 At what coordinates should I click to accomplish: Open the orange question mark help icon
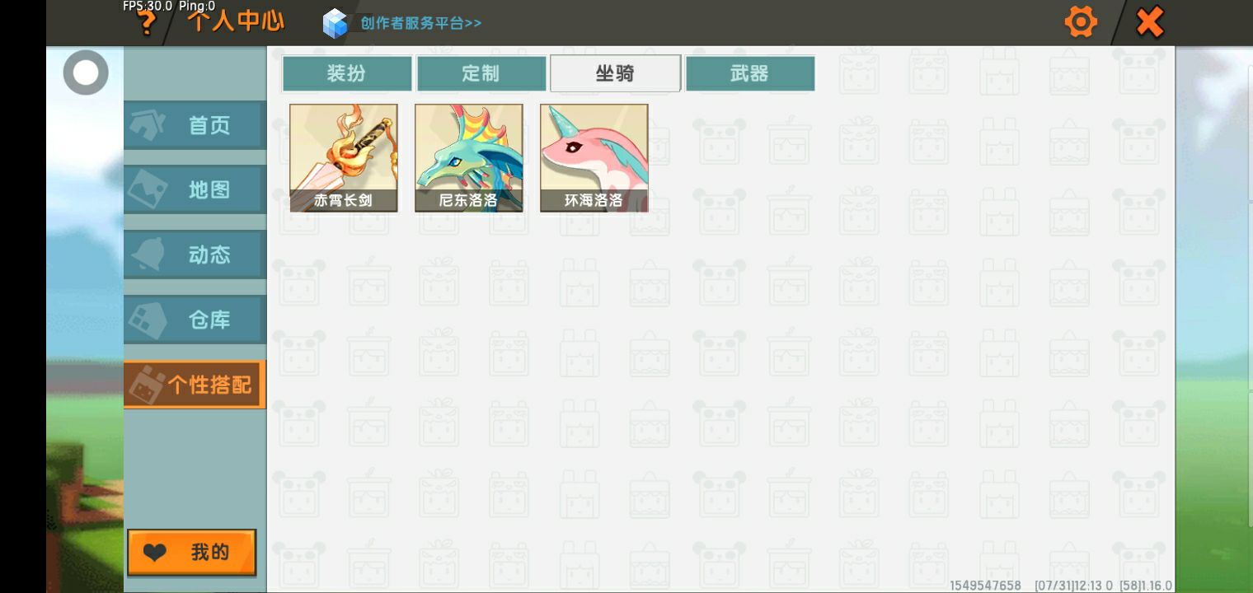[x=146, y=23]
